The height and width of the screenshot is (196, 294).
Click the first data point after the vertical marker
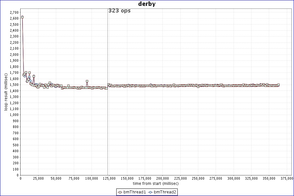point(109,85)
